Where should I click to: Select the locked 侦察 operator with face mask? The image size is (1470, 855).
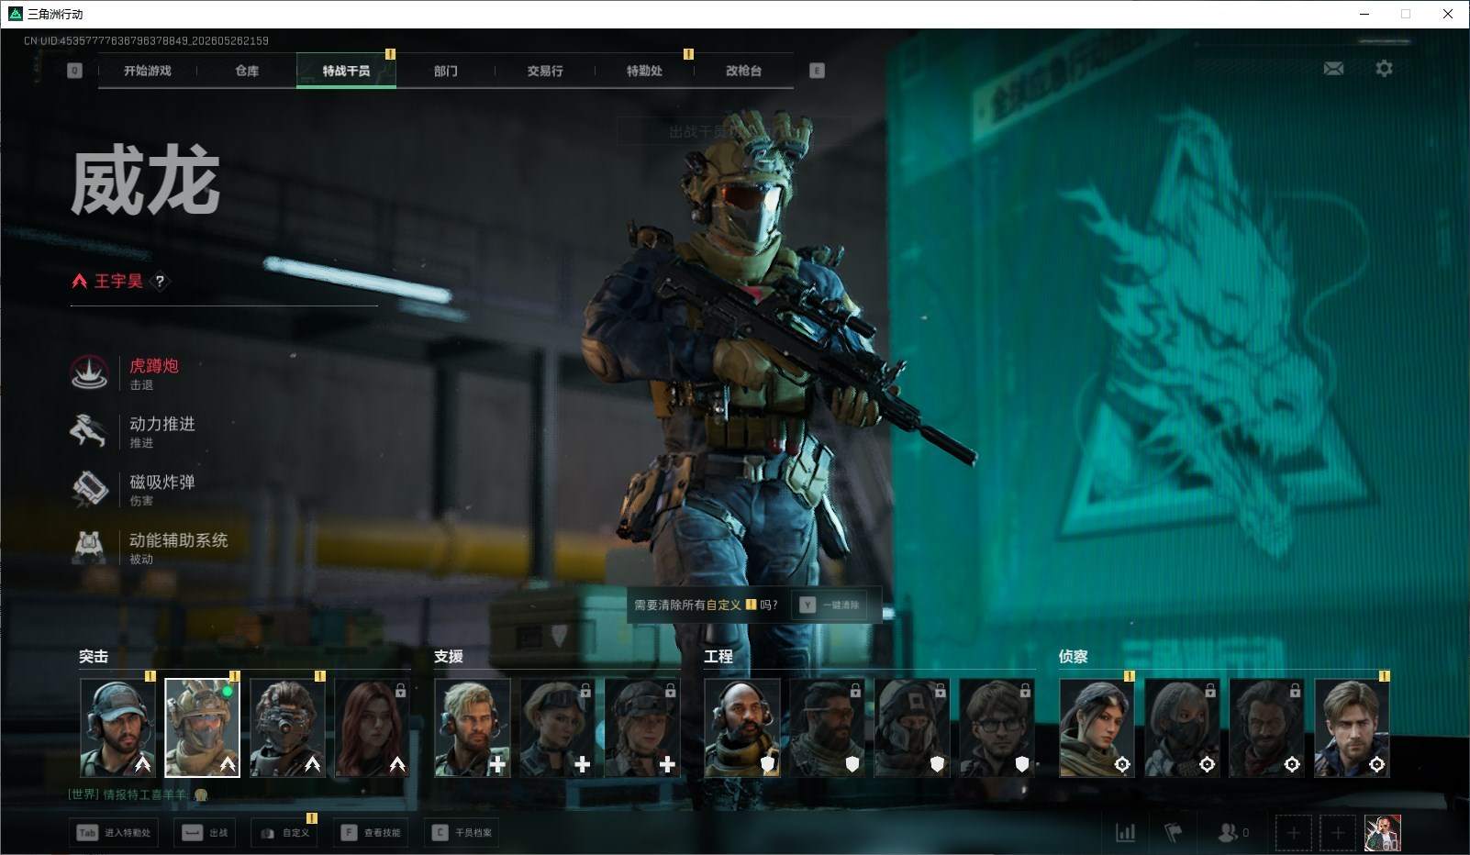coord(1182,727)
